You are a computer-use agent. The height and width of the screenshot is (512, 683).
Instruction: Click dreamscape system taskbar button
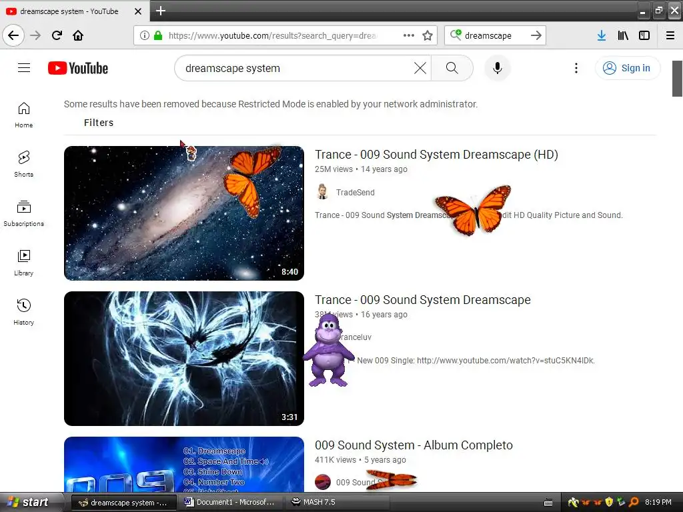[x=123, y=502]
